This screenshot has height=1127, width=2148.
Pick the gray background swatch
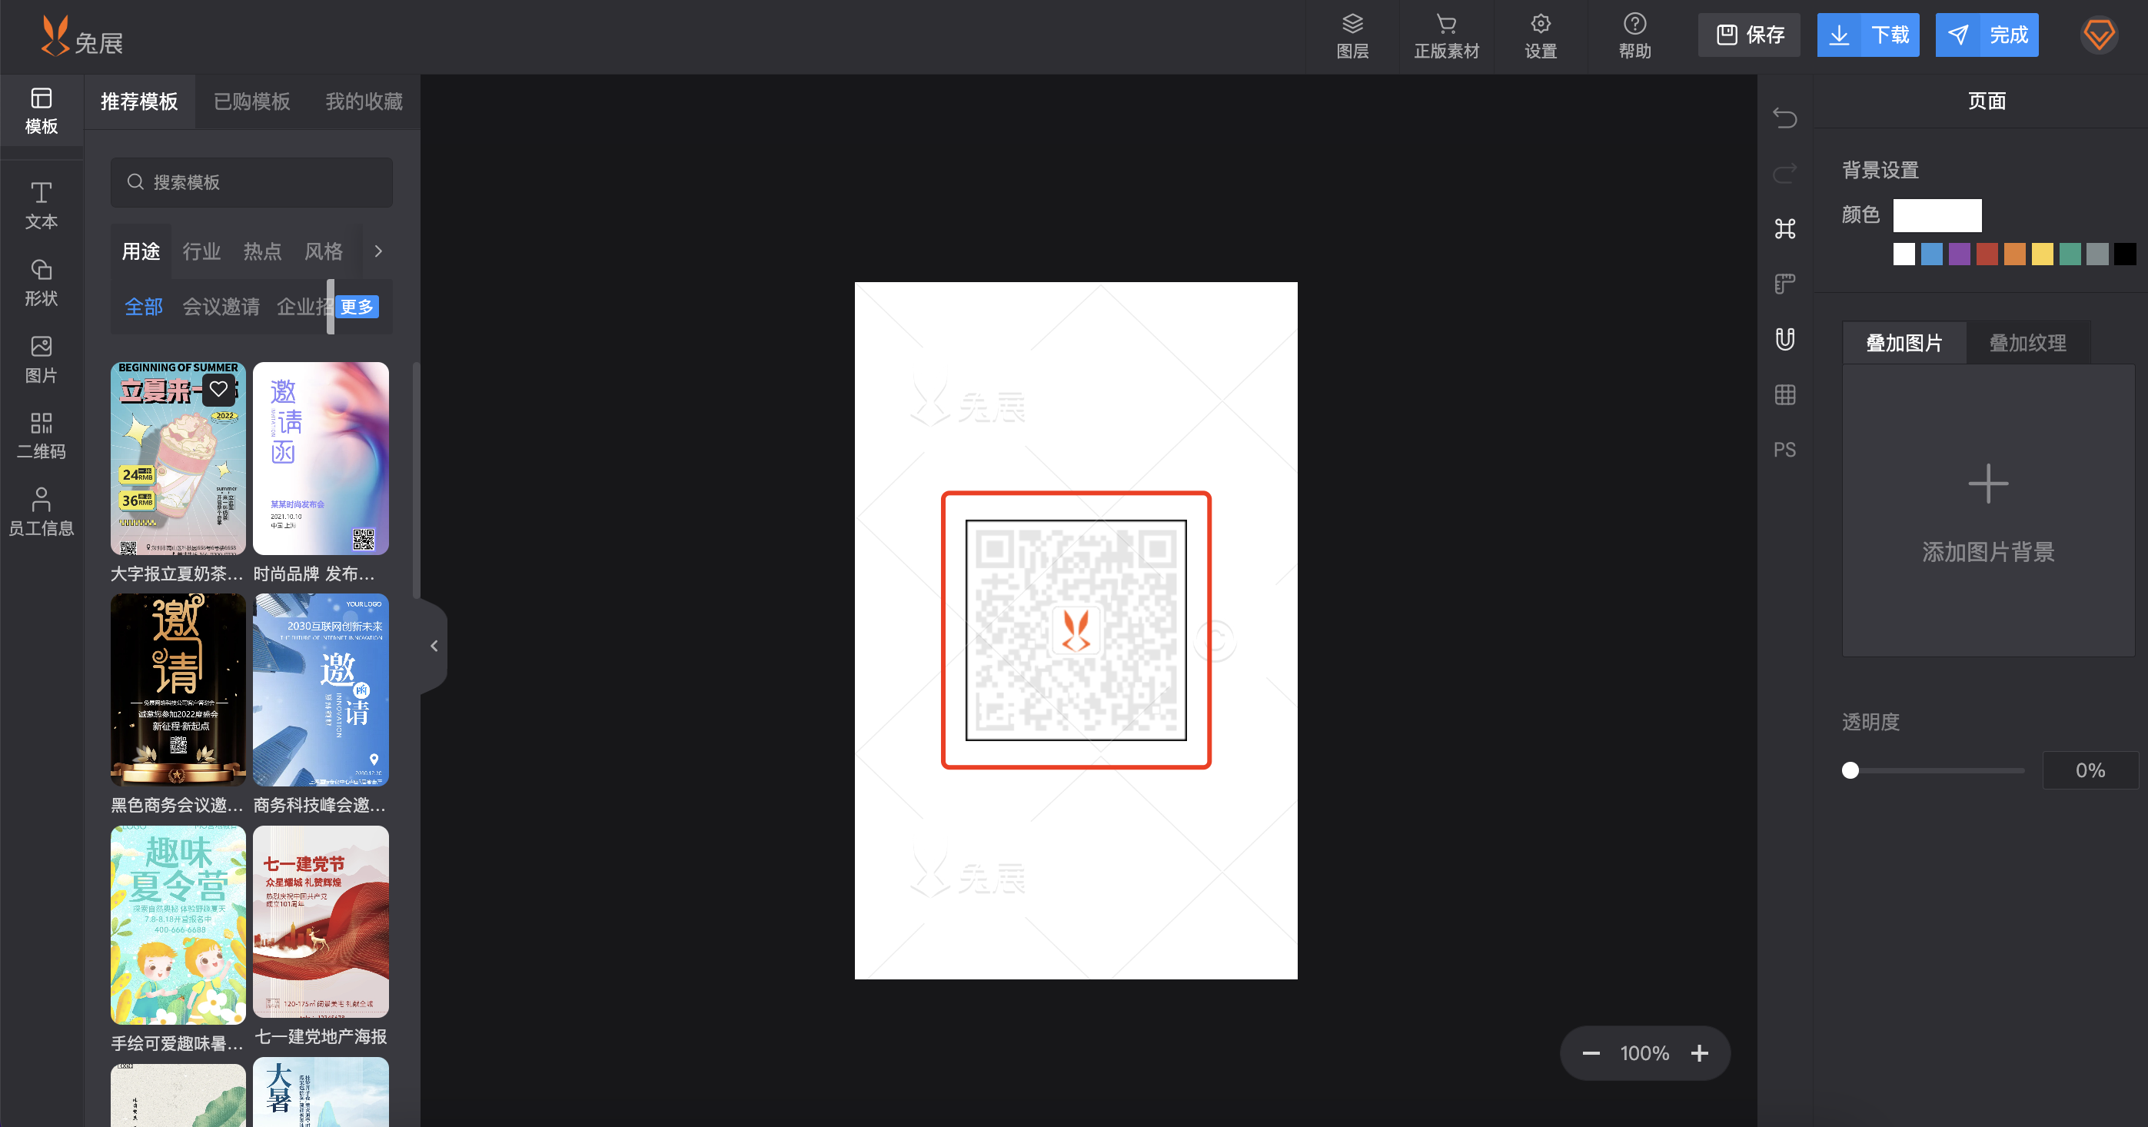coord(2097,254)
